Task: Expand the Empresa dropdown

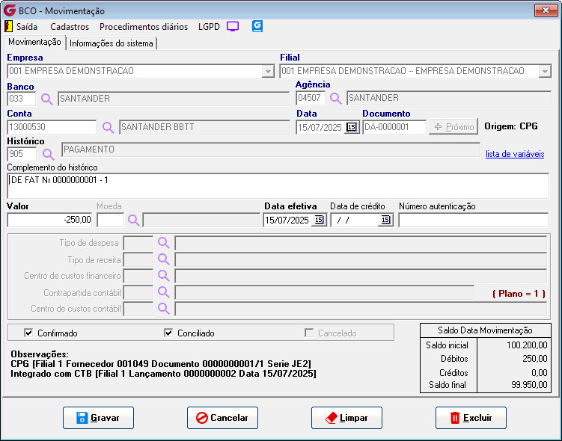Action: click(x=268, y=71)
